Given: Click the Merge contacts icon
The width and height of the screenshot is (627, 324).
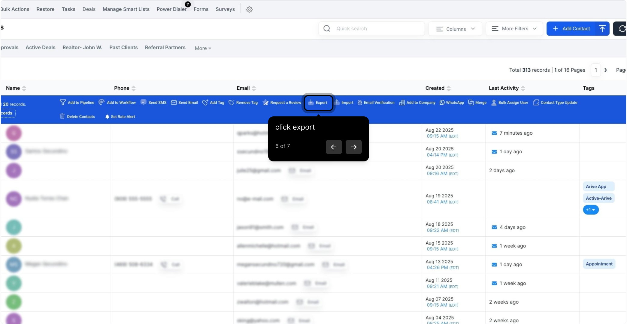Looking at the screenshot, I should coord(471,103).
